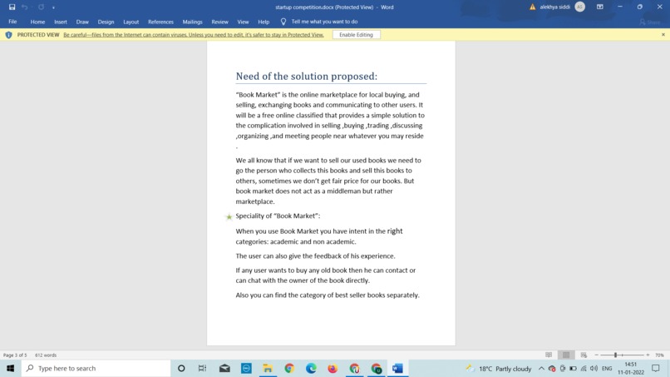
Task: Click the line about user feedback experience
Action: pos(315,255)
